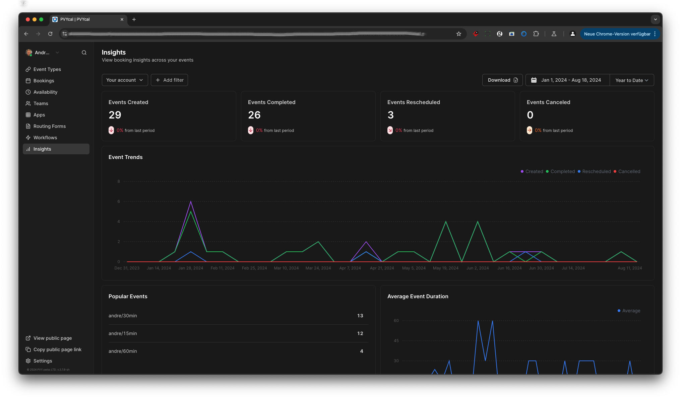Click the Settings gear icon
681x399 pixels.
click(28, 361)
